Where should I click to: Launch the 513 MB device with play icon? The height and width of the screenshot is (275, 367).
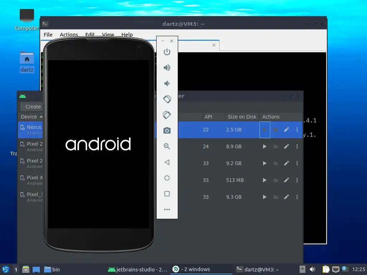tap(265, 180)
